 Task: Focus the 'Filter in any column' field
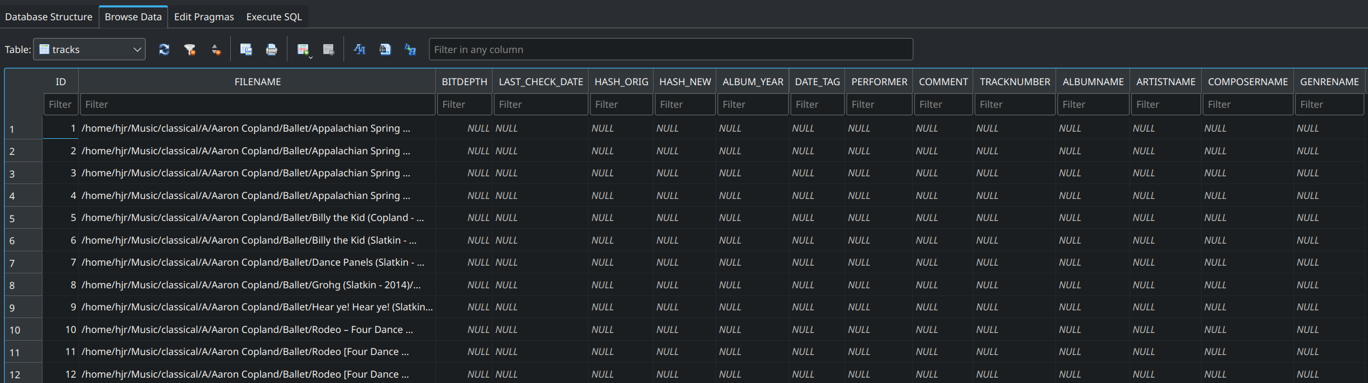tap(670, 49)
